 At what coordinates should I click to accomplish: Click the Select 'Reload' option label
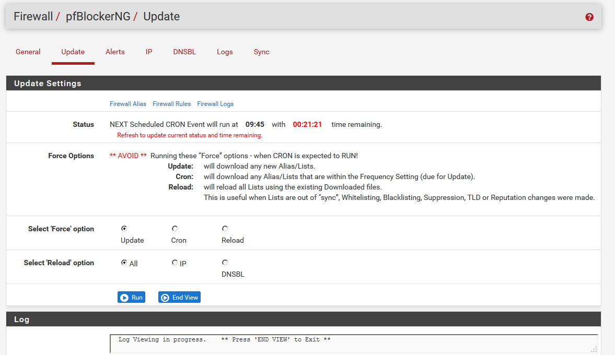(x=59, y=263)
